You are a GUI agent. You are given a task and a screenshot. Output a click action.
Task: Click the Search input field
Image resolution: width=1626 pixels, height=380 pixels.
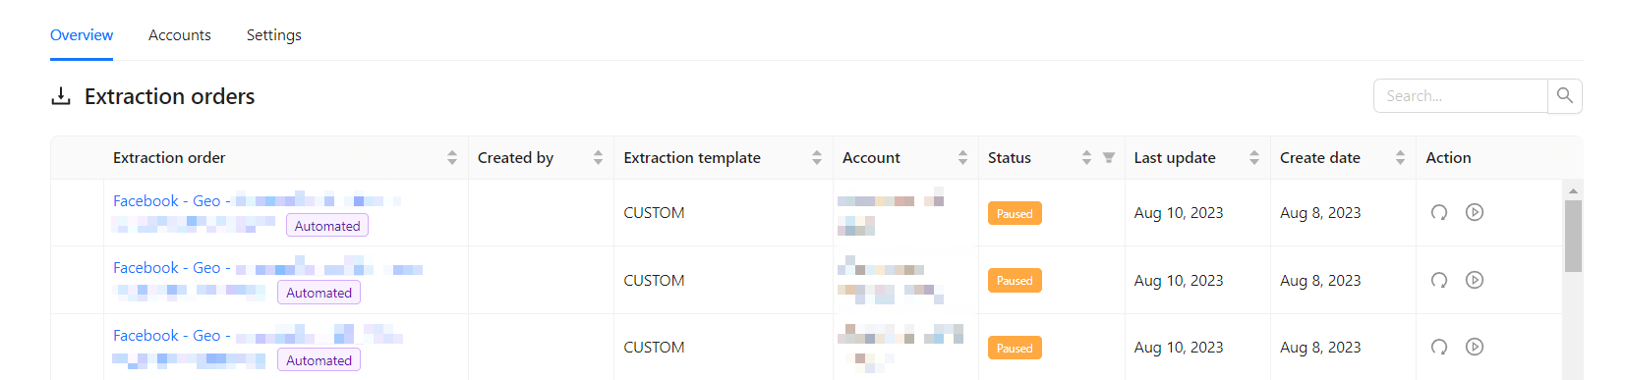(1461, 96)
